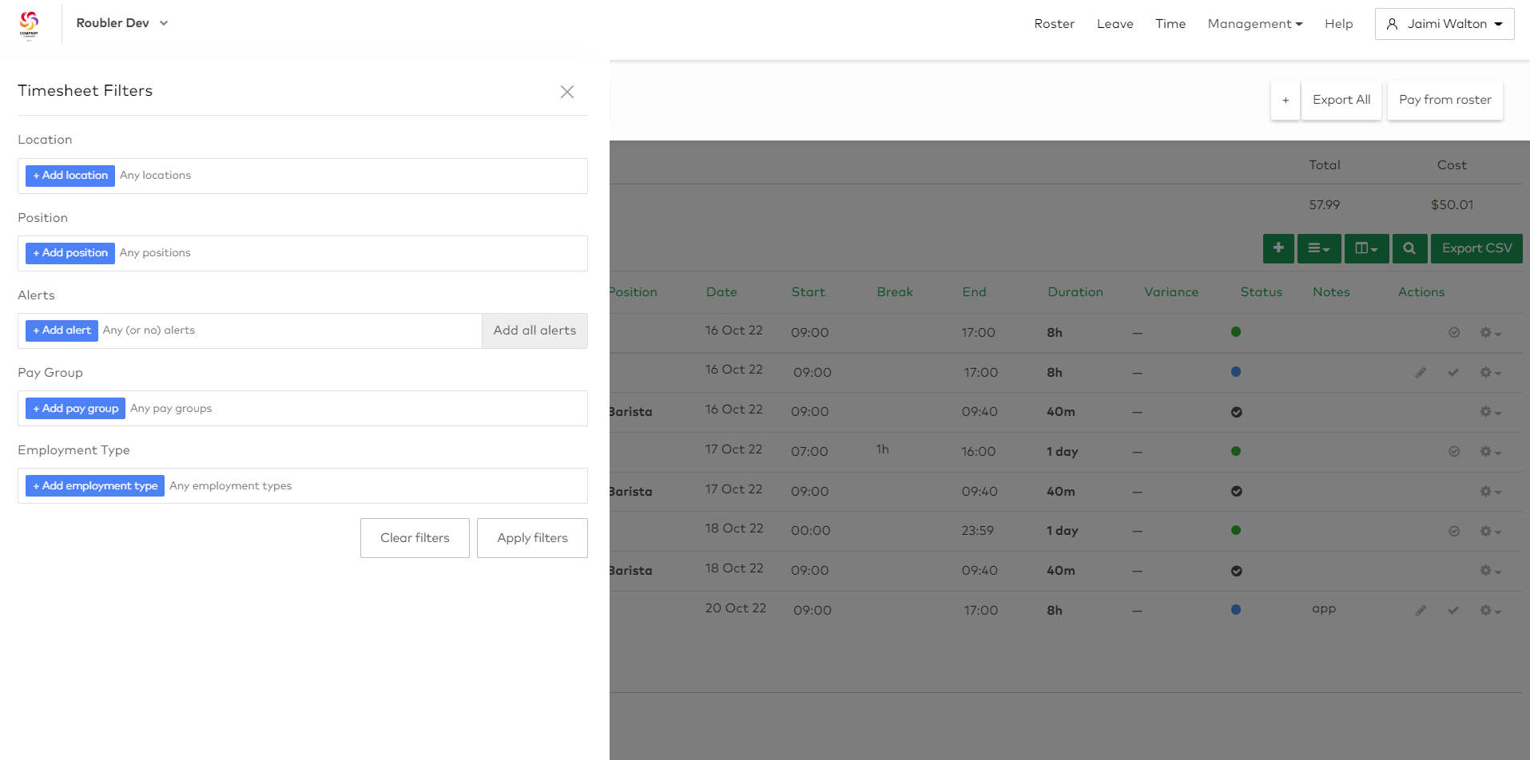Click Export All
The height and width of the screenshot is (760, 1530).
[1341, 101]
